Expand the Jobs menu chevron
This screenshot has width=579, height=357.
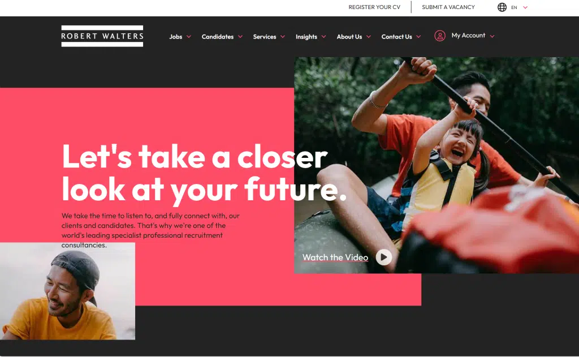(189, 37)
